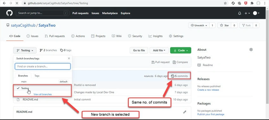Open the notifications bell
The image size is (269, 120).
point(240,13)
